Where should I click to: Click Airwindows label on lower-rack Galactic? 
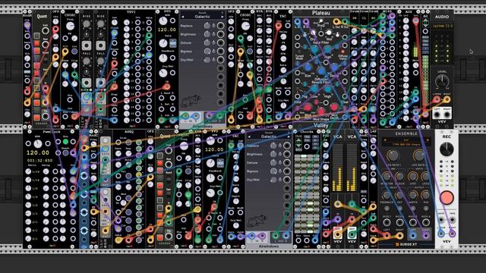(x=268, y=246)
